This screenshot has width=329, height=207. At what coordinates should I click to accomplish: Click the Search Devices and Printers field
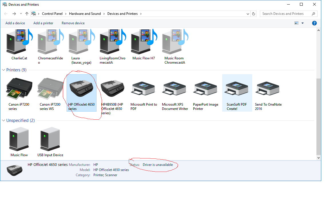coord(286,14)
